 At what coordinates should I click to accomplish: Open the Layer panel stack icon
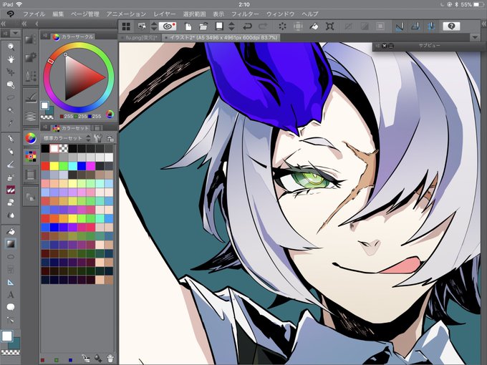(30, 117)
